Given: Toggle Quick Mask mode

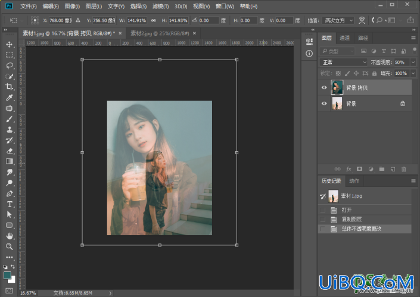Looking at the screenshot, I should tap(9, 290).
